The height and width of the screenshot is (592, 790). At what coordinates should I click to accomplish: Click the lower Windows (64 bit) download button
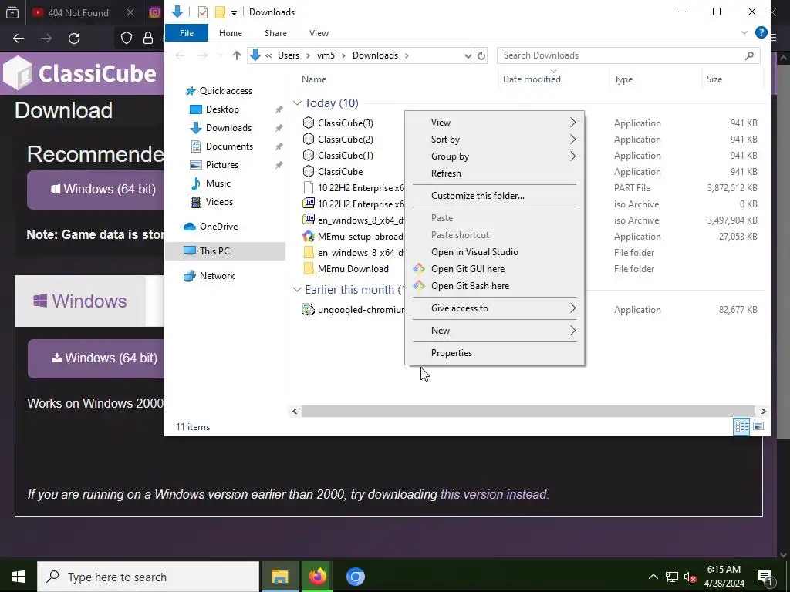[96, 358]
